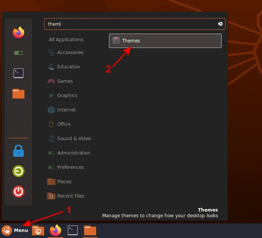Open the Firefox launcher in the taskbar
262x238 pixels.
coord(55,230)
